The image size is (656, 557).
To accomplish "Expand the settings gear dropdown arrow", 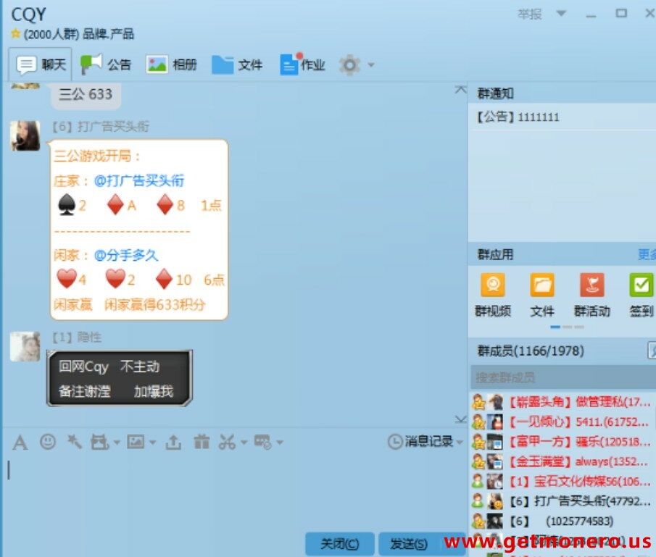I will tap(371, 65).
